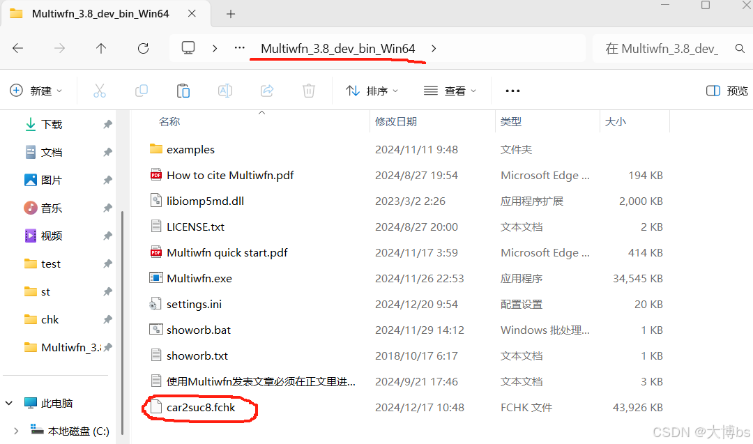Select the showorb.txt file
The image size is (753, 444).
coord(197,355)
